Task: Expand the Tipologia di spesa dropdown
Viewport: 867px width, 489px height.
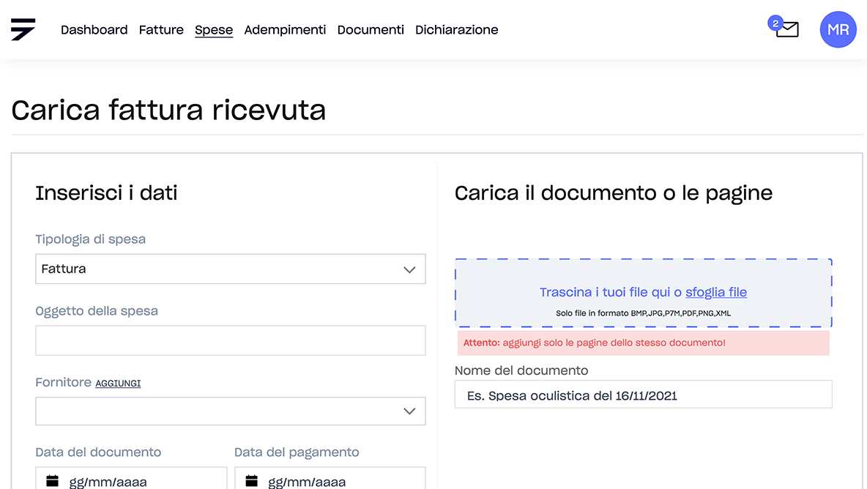Action: click(230, 269)
